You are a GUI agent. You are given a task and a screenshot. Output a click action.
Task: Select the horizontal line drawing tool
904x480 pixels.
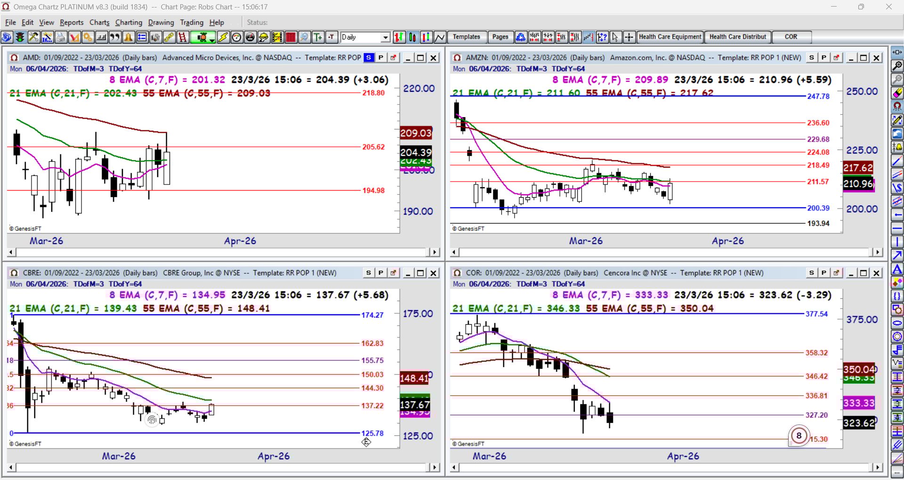pos(897,230)
